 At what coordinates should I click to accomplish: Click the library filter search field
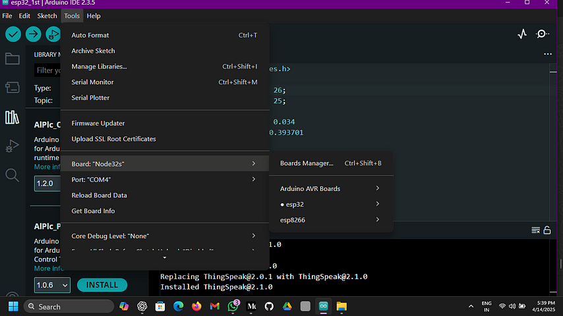pyautogui.click(x=47, y=70)
